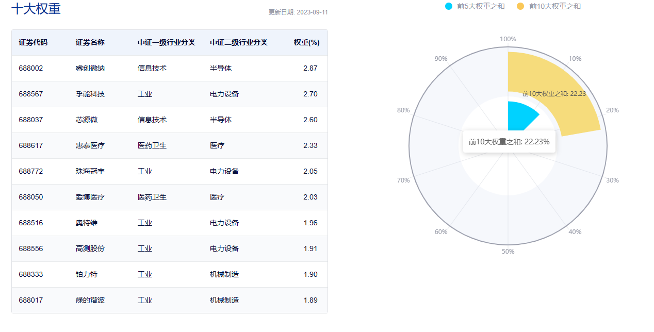
Task: Select the 孚能科技 security name
Action: [x=90, y=94]
